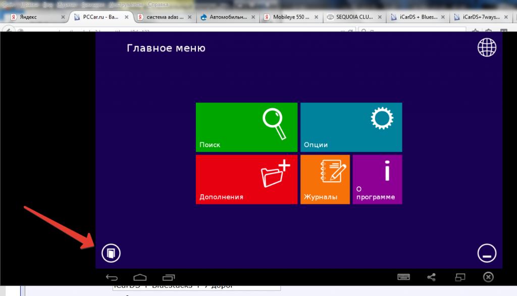This screenshot has width=517, height=296.
Task: Click the share icon in BlueStacks bar
Action: click(x=432, y=277)
